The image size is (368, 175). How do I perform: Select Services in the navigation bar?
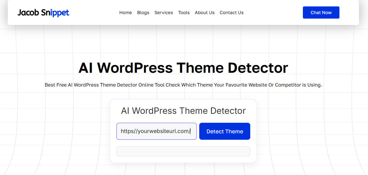coord(164,13)
